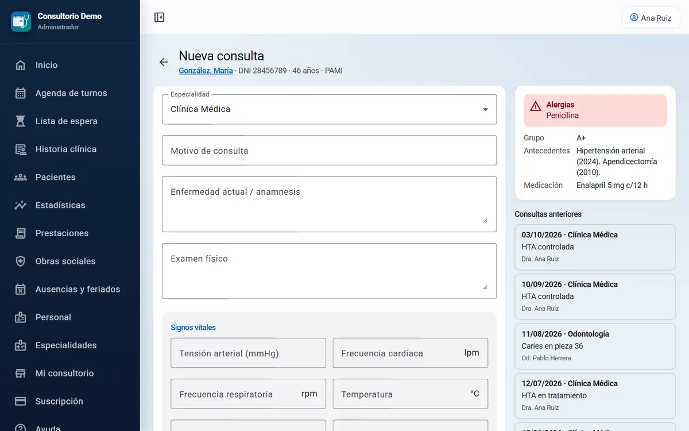Go to Historia clínica section

(x=70, y=149)
